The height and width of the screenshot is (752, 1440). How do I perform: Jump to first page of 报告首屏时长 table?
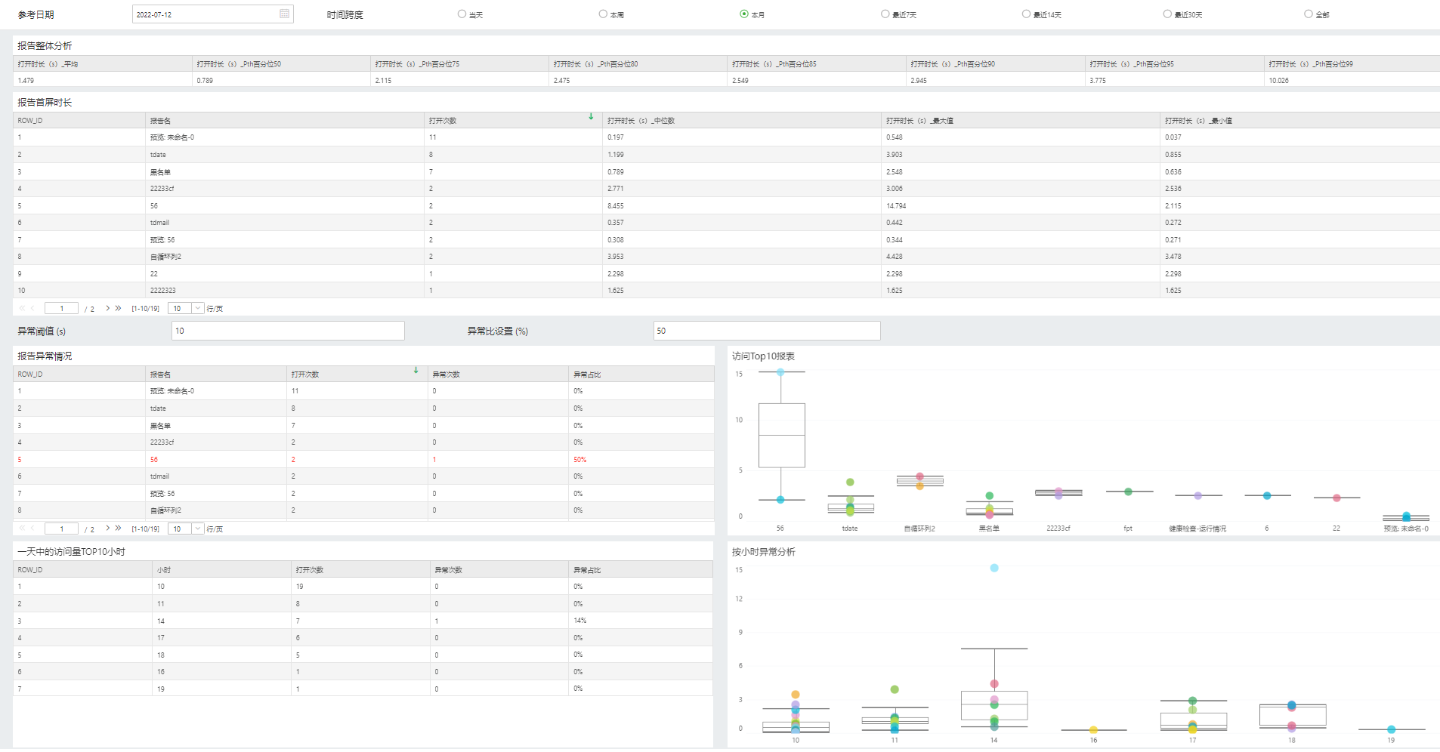(x=23, y=308)
